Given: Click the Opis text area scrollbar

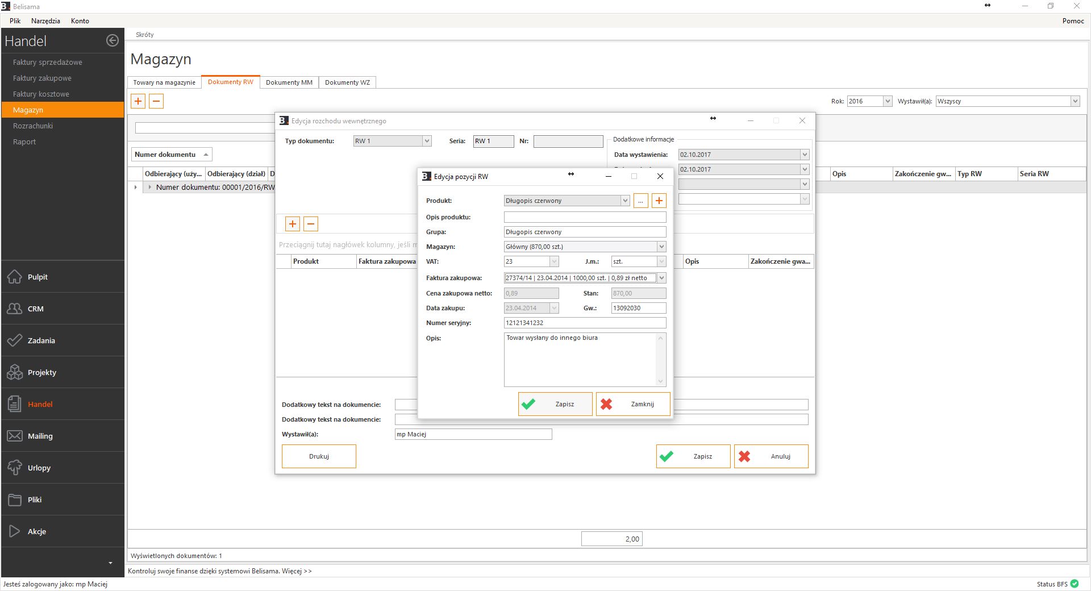Looking at the screenshot, I should tap(660, 360).
